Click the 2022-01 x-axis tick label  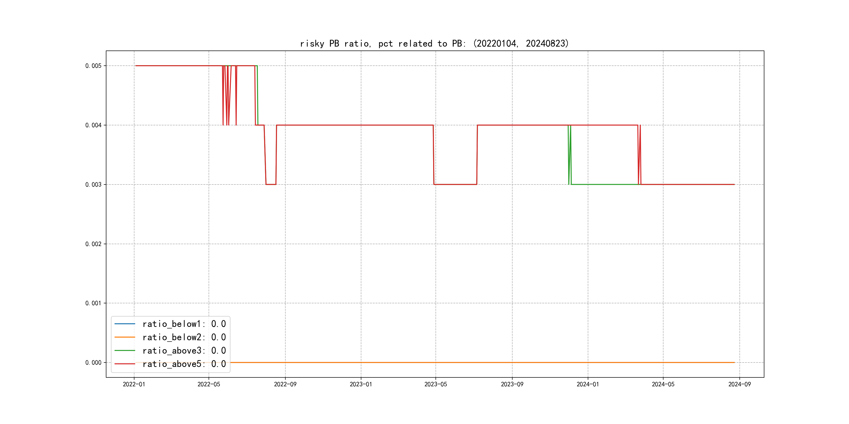click(x=134, y=384)
